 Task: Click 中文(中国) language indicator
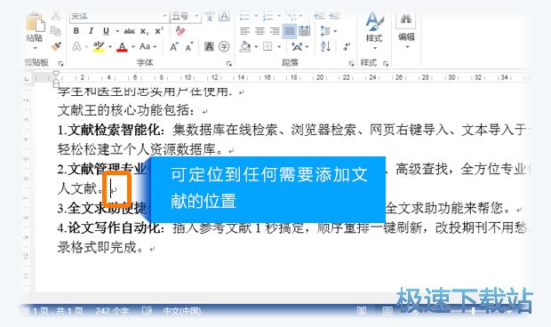(181, 311)
